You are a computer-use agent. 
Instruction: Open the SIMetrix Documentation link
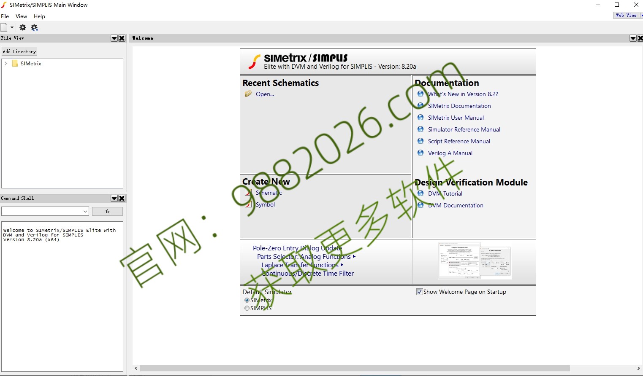[x=459, y=106]
